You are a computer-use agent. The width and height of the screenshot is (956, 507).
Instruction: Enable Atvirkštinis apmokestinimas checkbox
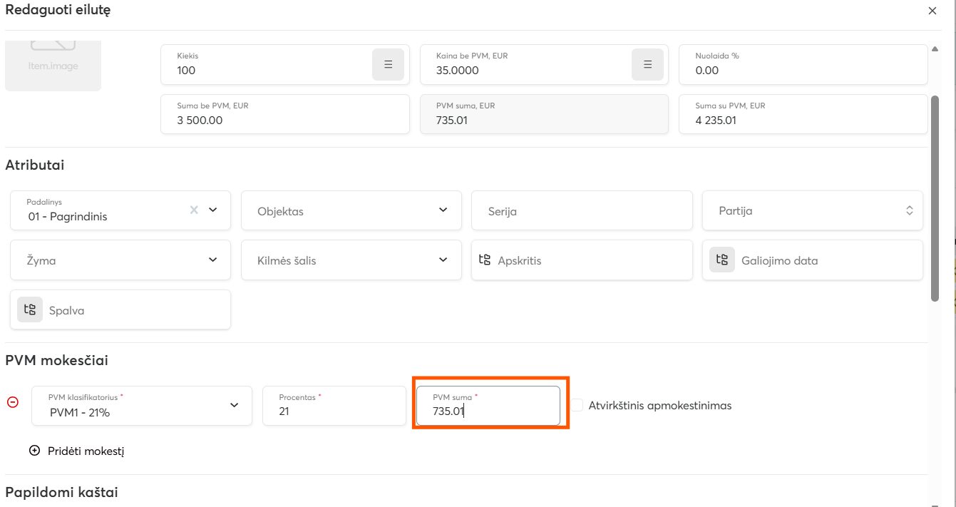point(577,405)
